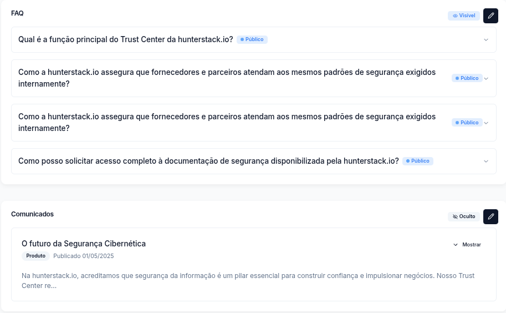Expand 'Qual é a função principal' question chevron
Screen dimensions: 506x313
[486, 40]
